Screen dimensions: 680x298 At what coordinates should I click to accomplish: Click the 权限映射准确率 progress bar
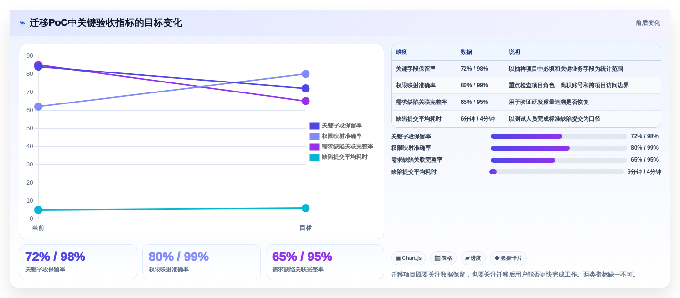(x=559, y=148)
